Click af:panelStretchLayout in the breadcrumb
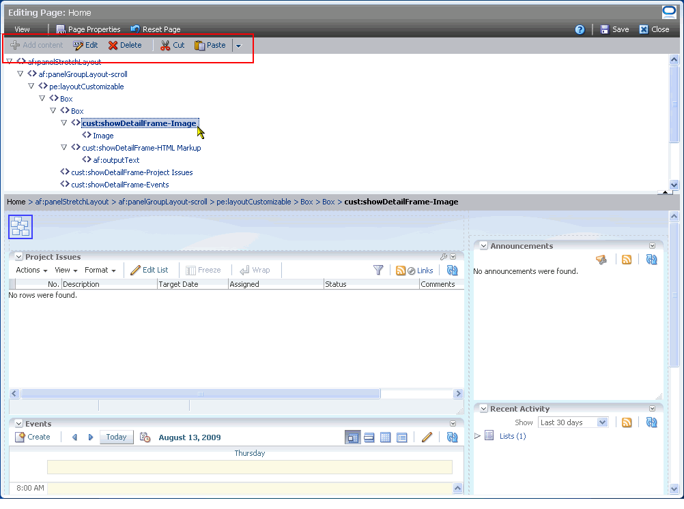The height and width of the screenshot is (509, 684). pos(72,202)
